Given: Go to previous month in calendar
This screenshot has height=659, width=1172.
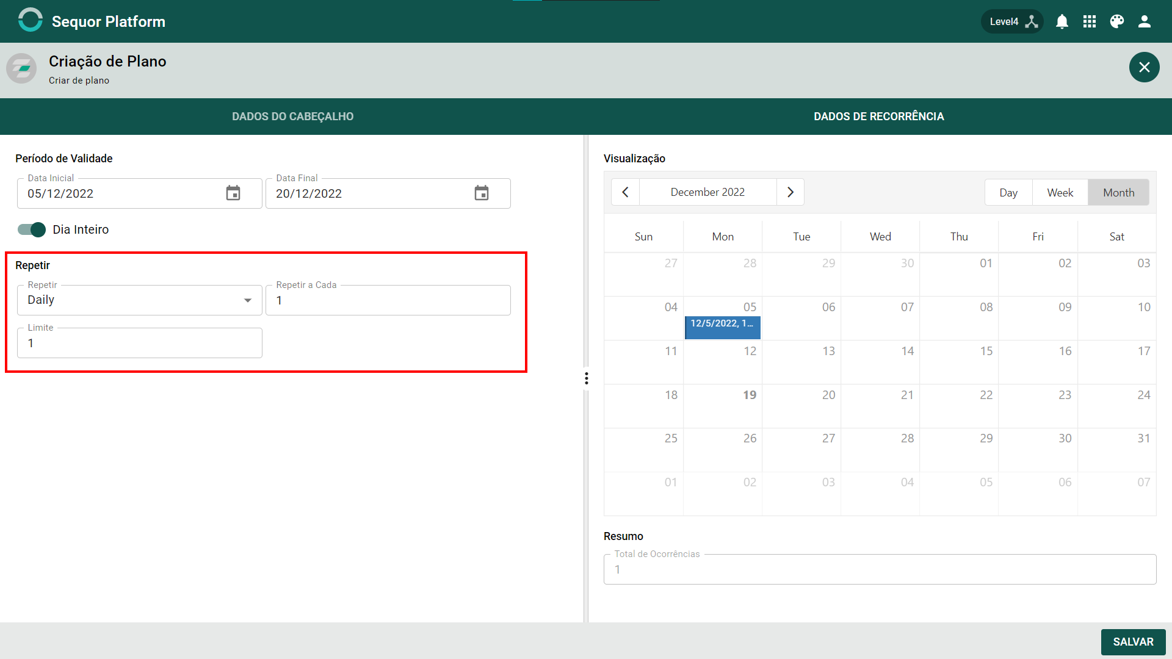Looking at the screenshot, I should point(625,192).
